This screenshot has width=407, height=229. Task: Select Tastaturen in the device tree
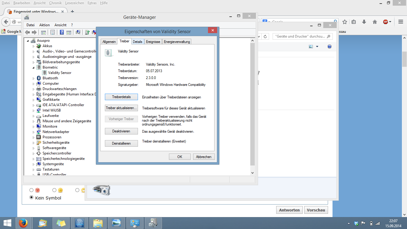pos(51,169)
